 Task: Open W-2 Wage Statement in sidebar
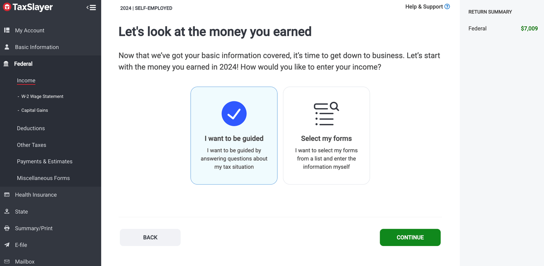(x=42, y=96)
